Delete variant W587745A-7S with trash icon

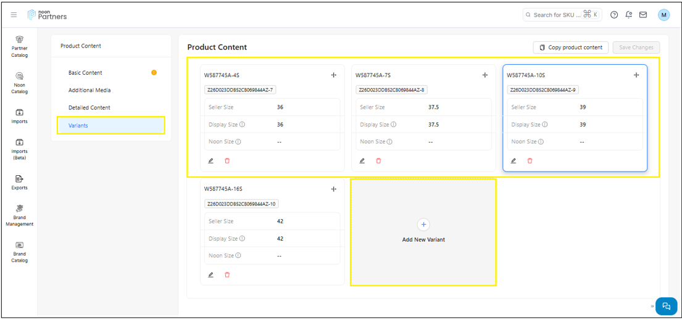coord(378,161)
